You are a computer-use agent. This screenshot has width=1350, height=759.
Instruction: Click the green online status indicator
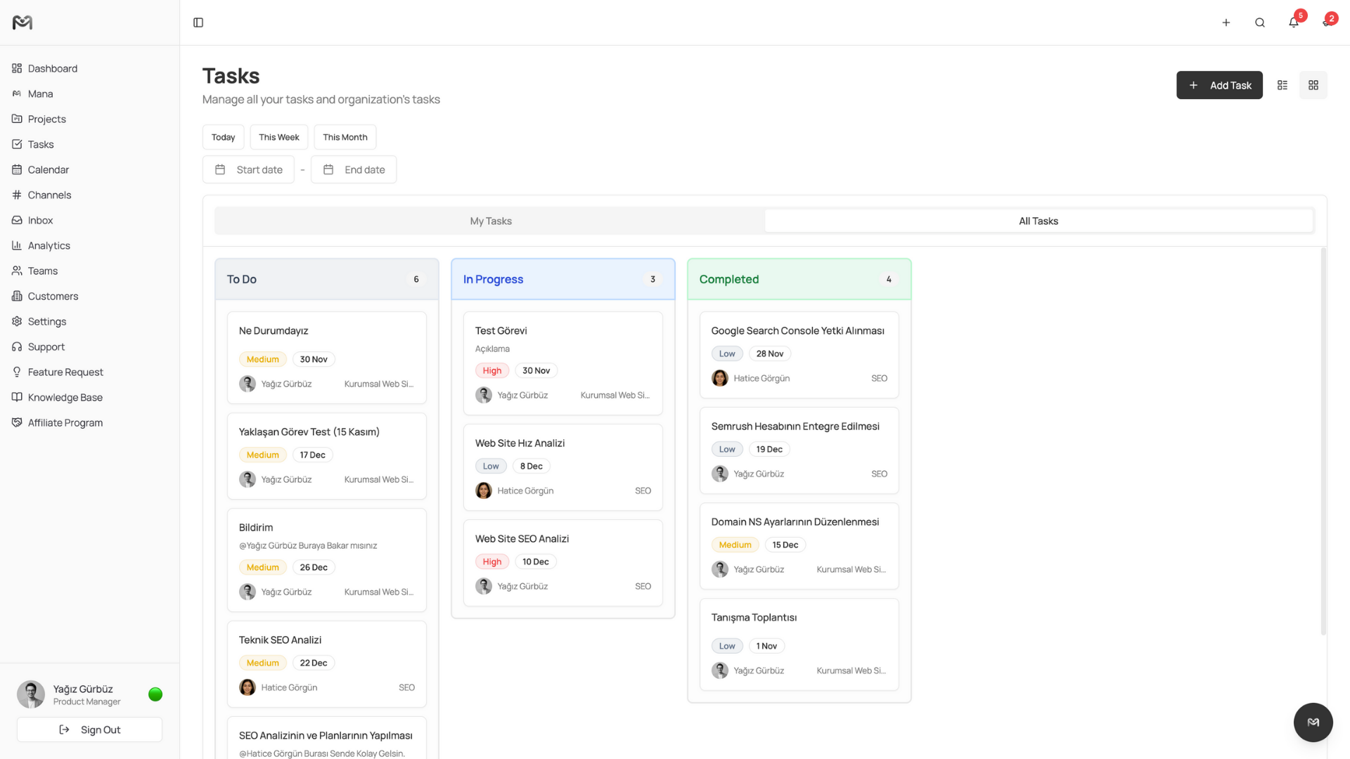point(155,694)
